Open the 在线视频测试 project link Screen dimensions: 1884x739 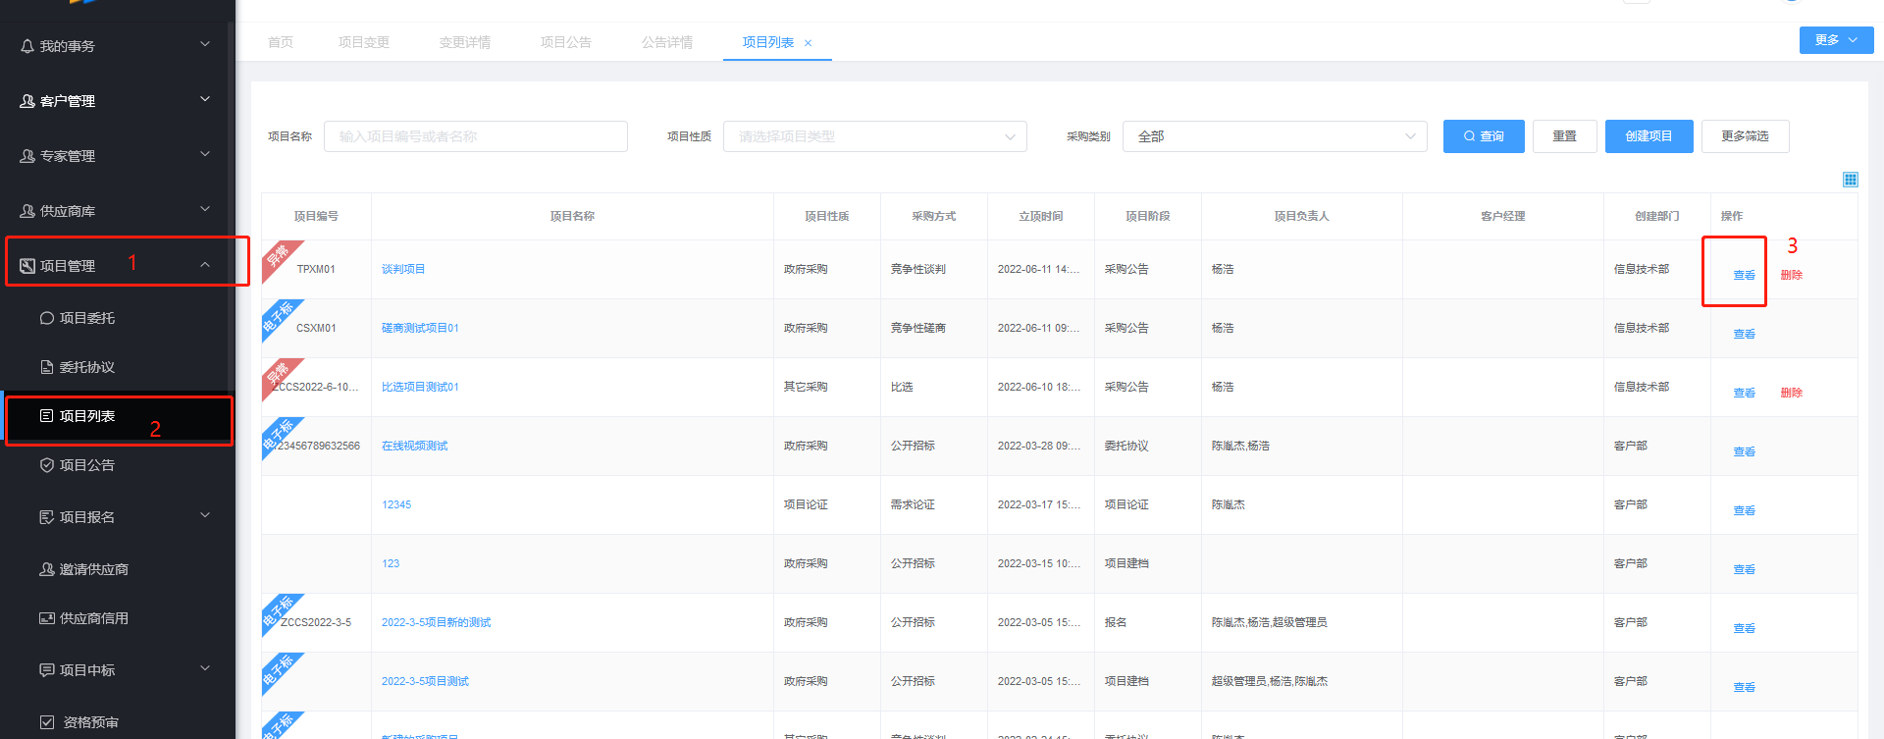click(x=415, y=446)
